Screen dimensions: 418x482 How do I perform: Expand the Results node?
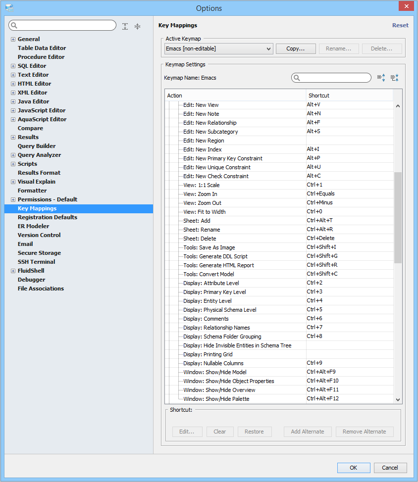pos(13,138)
